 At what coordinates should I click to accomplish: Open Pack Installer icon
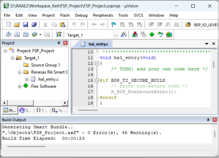tap(169, 34)
